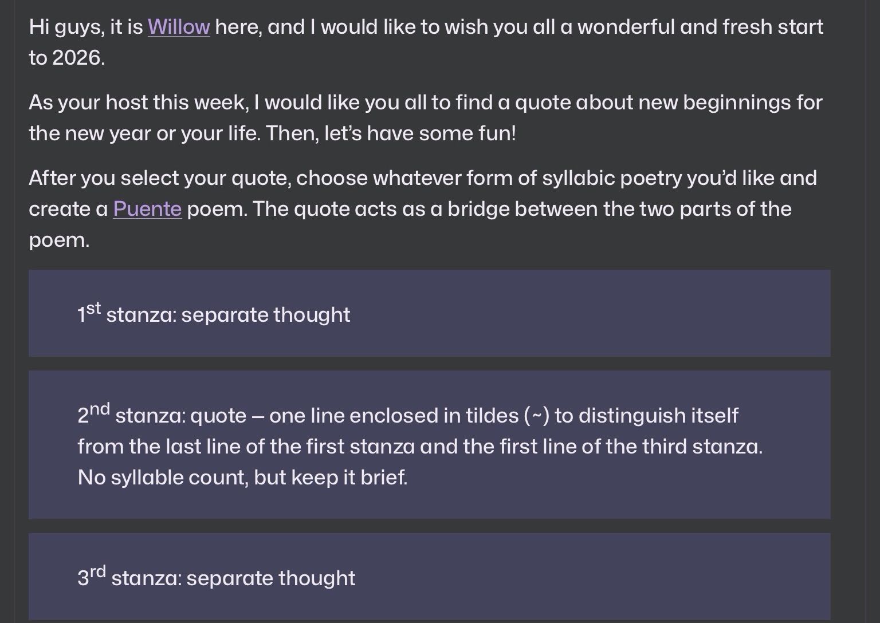Image resolution: width=880 pixels, height=623 pixels.
Task: Click the tilde symbol inside the parentheses
Action: pyautogui.click(x=537, y=416)
